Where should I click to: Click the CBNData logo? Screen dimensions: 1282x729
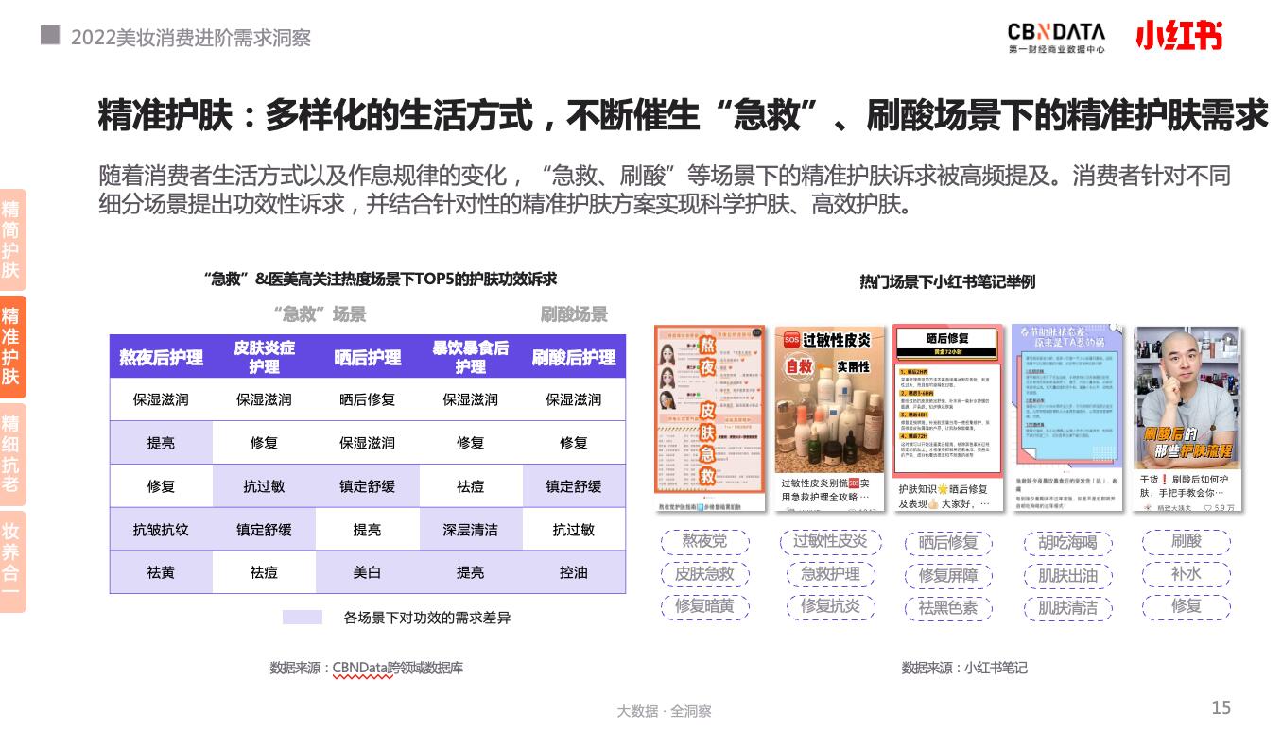coord(1055,36)
